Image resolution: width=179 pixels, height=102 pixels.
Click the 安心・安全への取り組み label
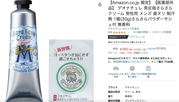(x=132, y=75)
